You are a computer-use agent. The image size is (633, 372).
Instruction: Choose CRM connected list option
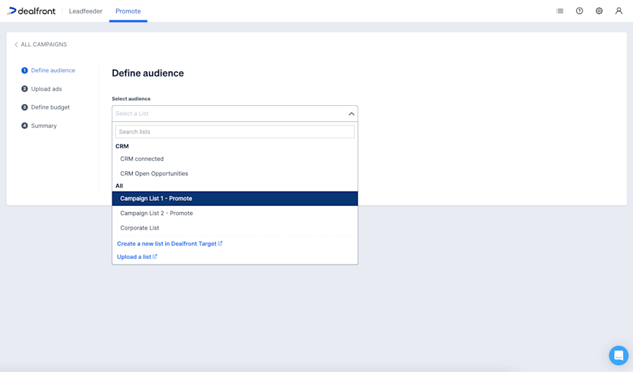tap(235, 159)
